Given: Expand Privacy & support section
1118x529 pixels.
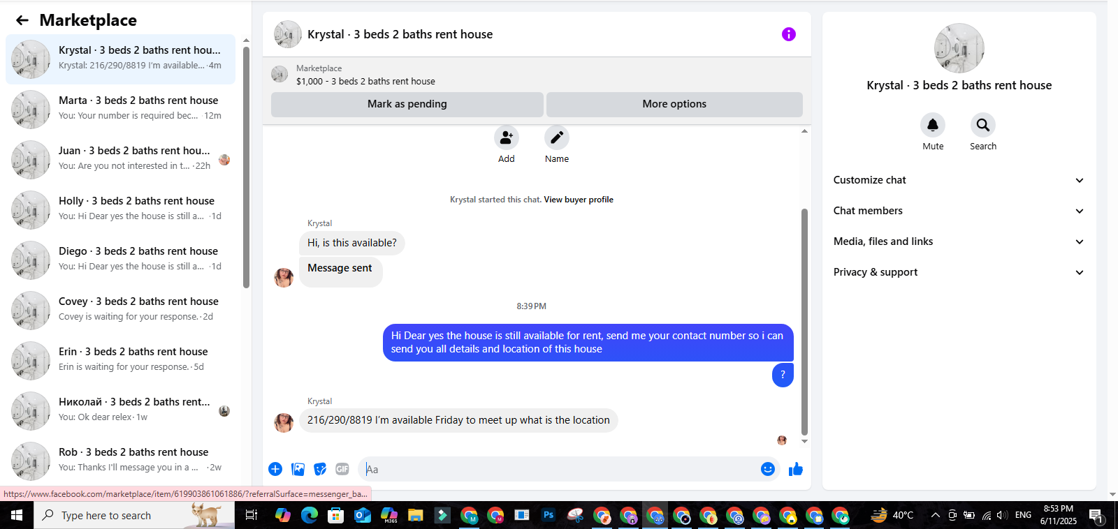Looking at the screenshot, I should [959, 272].
